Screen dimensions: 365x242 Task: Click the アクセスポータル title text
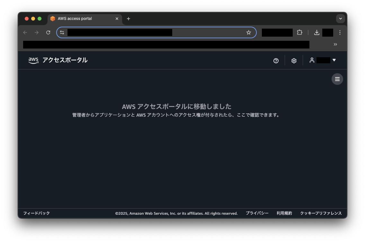click(x=65, y=60)
